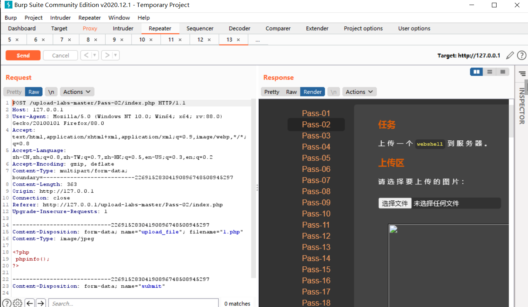Select Repeater sub-tab 12
Image resolution: width=528 pixels, height=307 pixels.
pyautogui.click(x=200, y=40)
